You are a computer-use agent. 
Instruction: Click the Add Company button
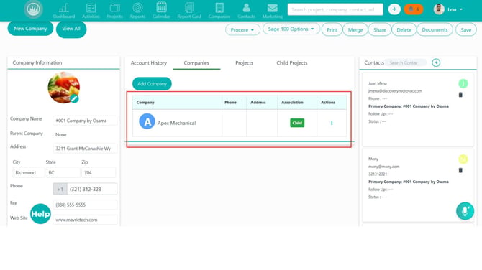[152, 84]
